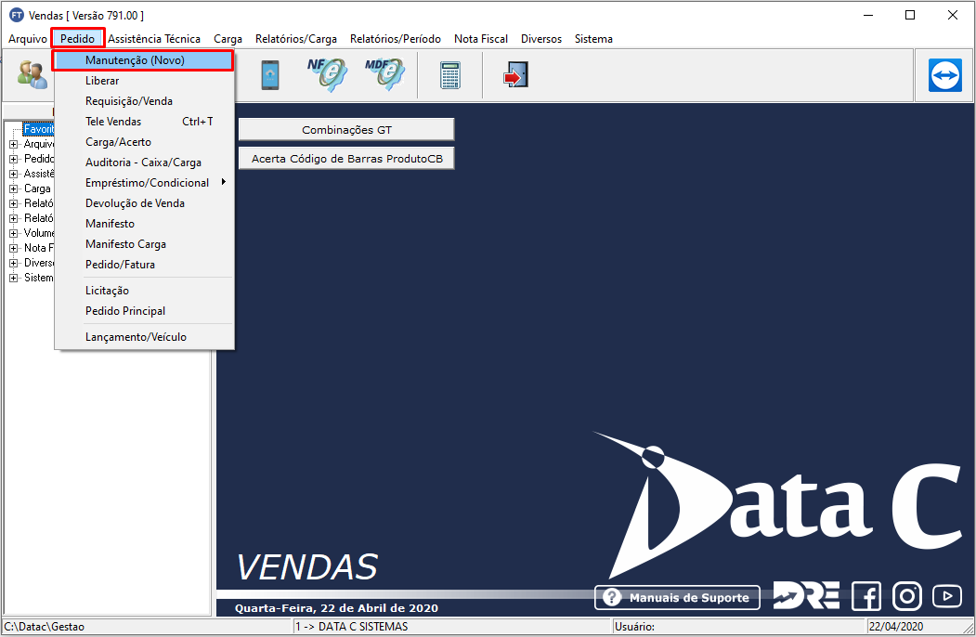The height and width of the screenshot is (637, 976).
Task: Choose Manifesto Carga menu entry
Action: click(144, 244)
